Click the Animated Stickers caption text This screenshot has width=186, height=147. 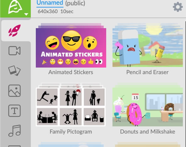click(71, 72)
